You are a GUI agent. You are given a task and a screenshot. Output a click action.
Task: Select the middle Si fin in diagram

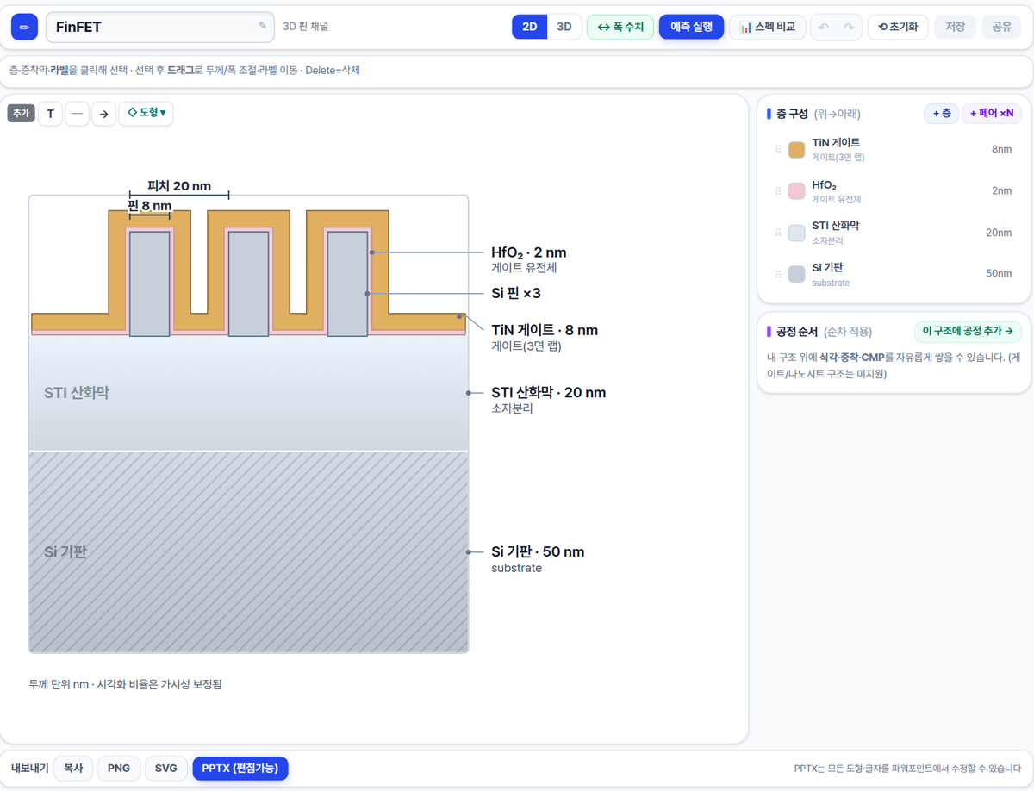(x=248, y=283)
